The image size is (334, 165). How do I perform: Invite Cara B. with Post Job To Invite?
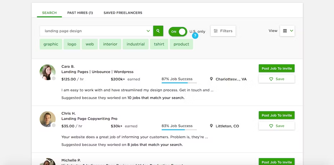[x=277, y=68]
